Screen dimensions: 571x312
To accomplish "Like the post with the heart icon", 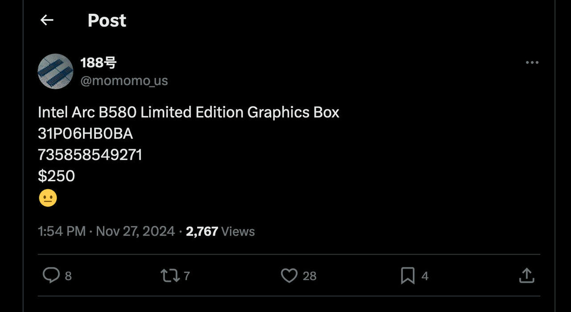I will (289, 276).
